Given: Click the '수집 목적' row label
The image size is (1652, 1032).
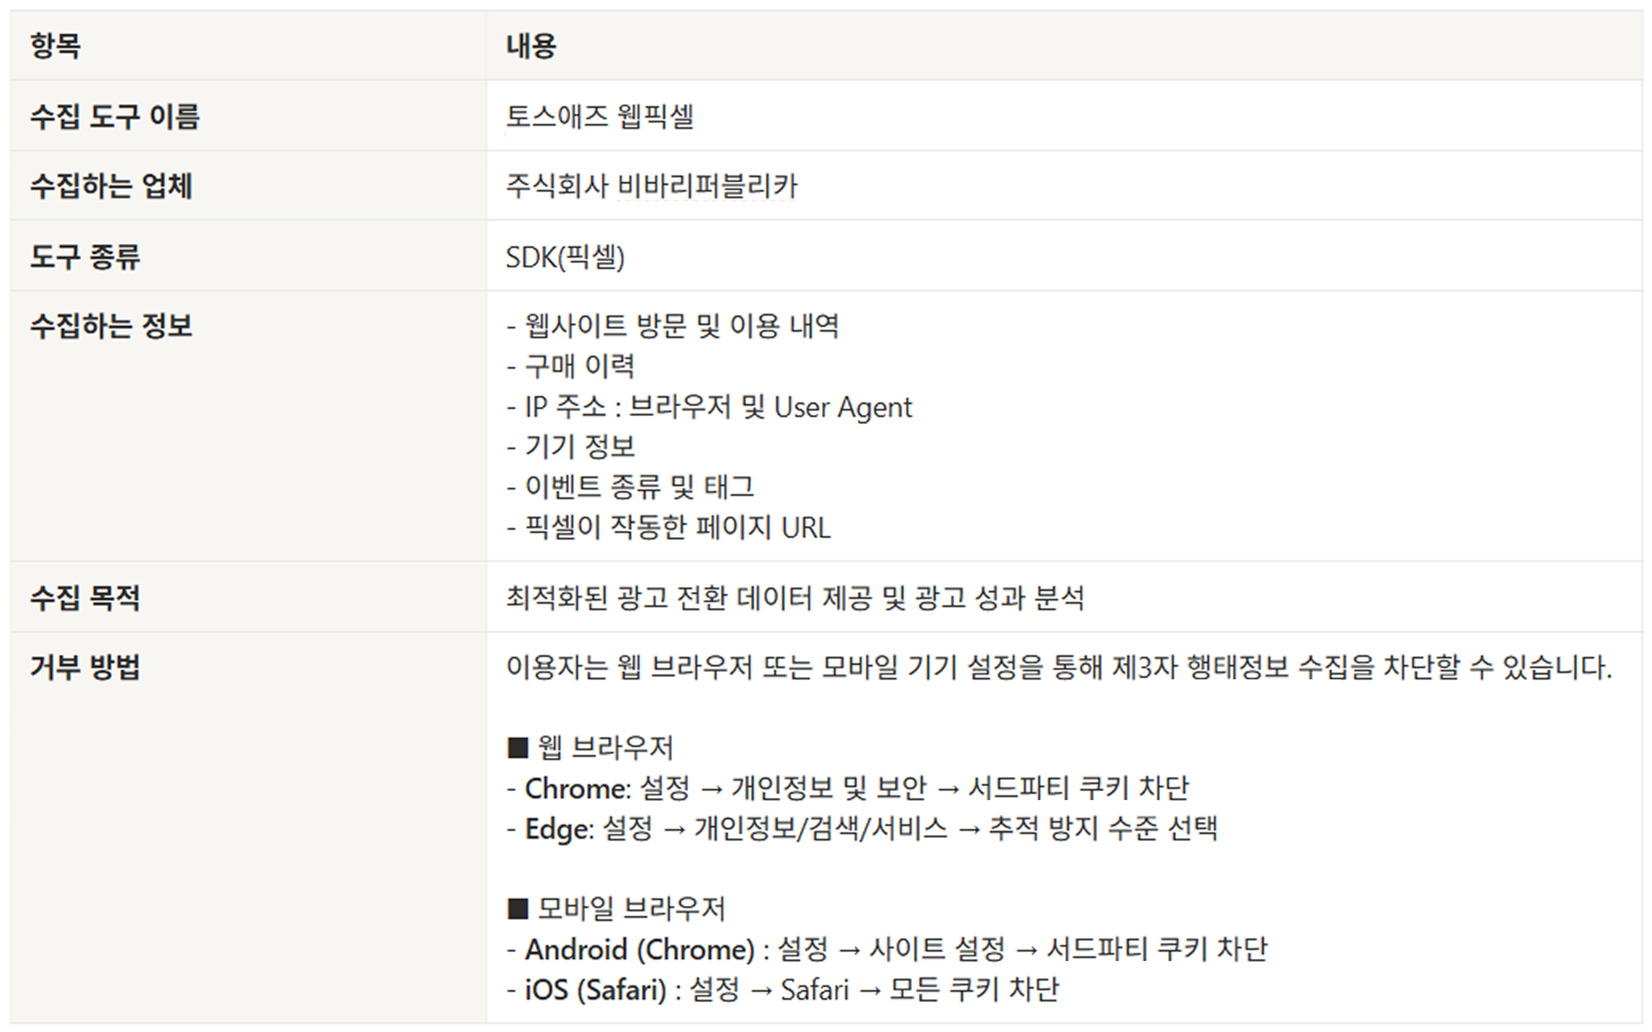Looking at the screenshot, I should pyautogui.click(x=85, y=597).
